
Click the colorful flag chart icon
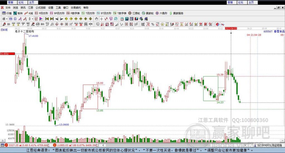(41, 19)
